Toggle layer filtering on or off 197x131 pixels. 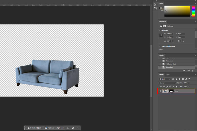point(189,78)
